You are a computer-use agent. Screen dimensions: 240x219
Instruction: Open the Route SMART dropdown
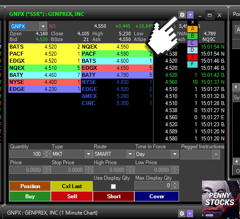pyautogui.click(x=130, y=154)
